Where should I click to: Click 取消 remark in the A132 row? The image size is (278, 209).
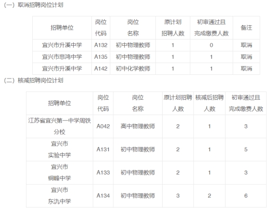246,45
